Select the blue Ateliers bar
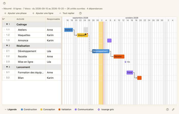This screenshot has width=179, height=114. [x=69, y=30]
